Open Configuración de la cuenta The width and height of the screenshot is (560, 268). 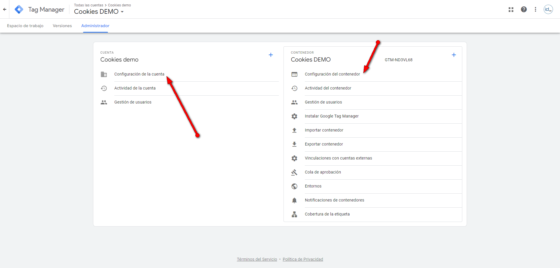[139, 74]
